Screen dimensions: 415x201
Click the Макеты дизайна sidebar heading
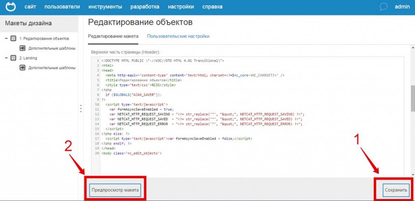tap(28, 23)
